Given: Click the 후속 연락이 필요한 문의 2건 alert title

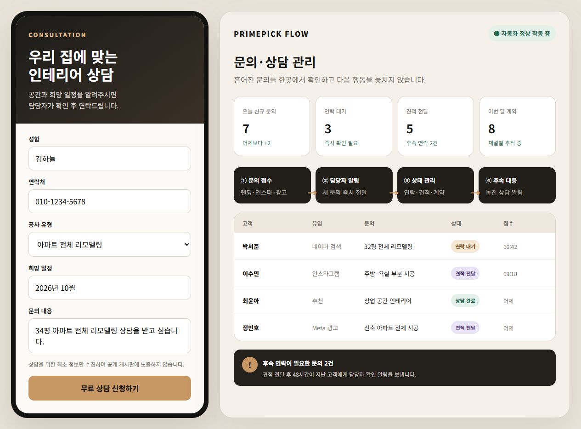Looking at the screenshot, I should coord(298,363).
